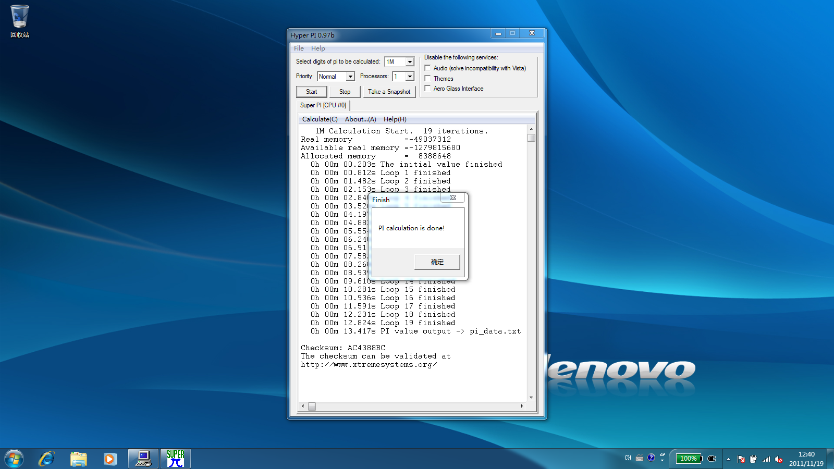The width and height of the screenshot is (834, 469).
Task: Toggle the Themes checkbox
Action: pos(427,78)
